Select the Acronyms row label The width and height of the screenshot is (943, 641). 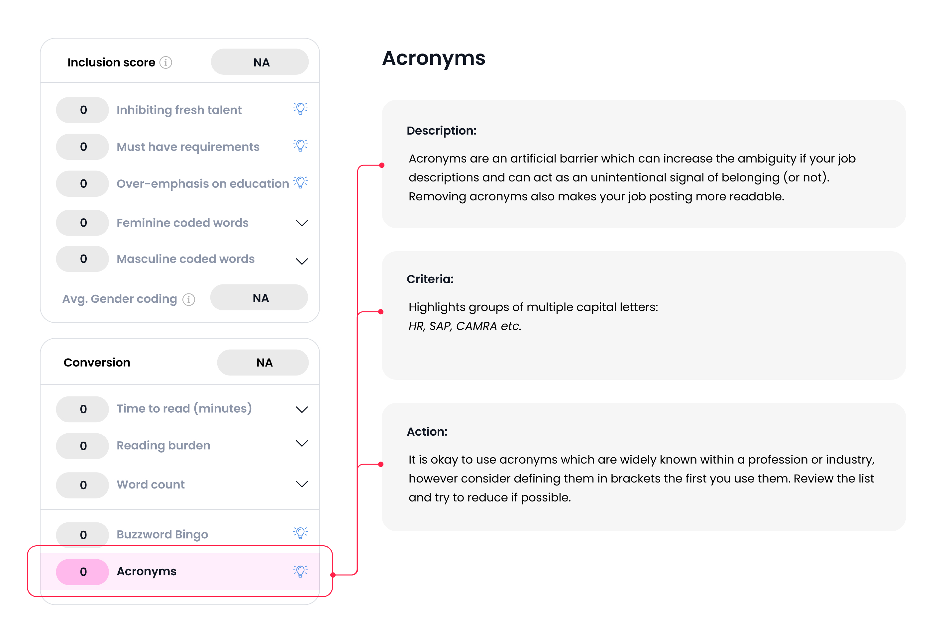point(147,571)
